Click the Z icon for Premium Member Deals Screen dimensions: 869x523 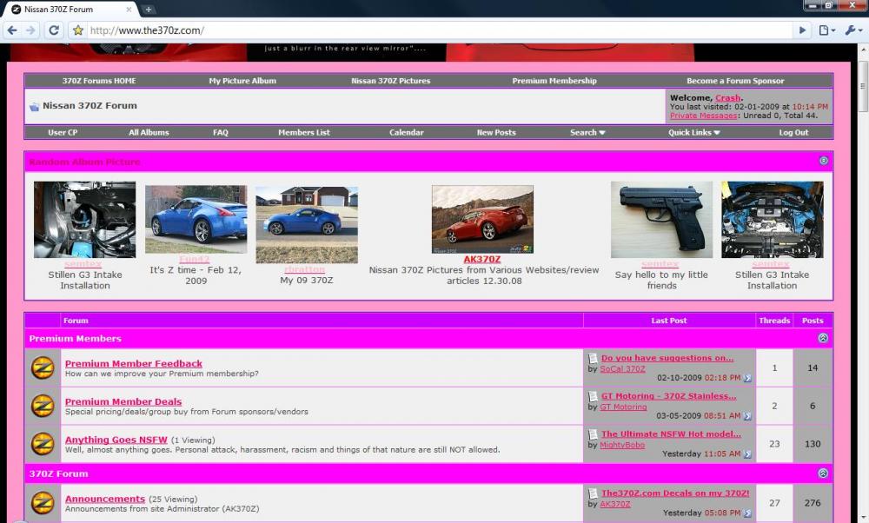(43, 406)
